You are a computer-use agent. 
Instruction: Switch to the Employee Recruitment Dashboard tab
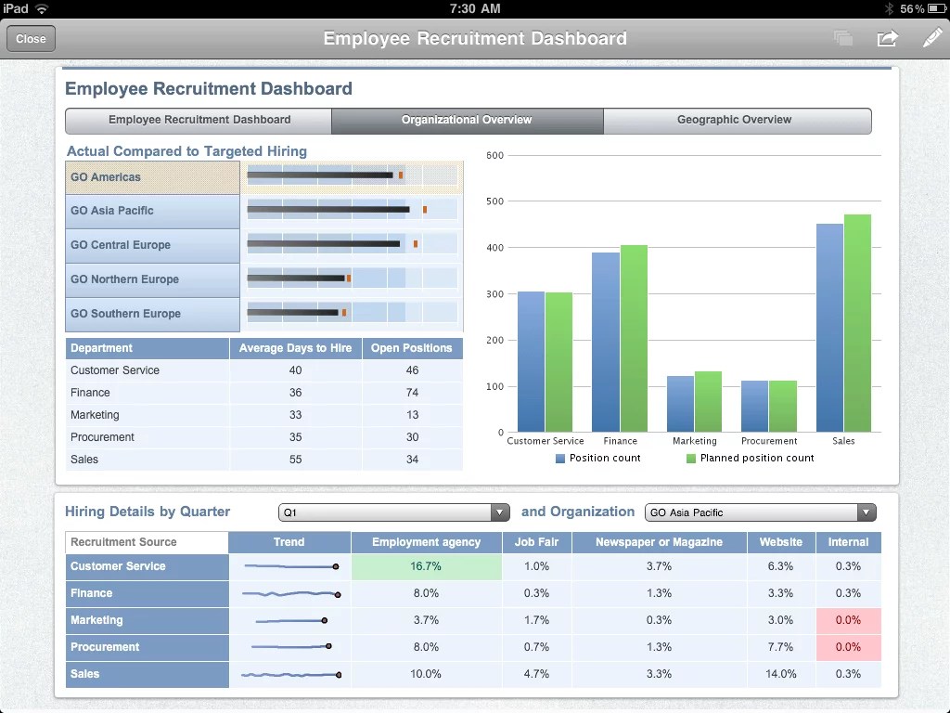pos(198,120)
